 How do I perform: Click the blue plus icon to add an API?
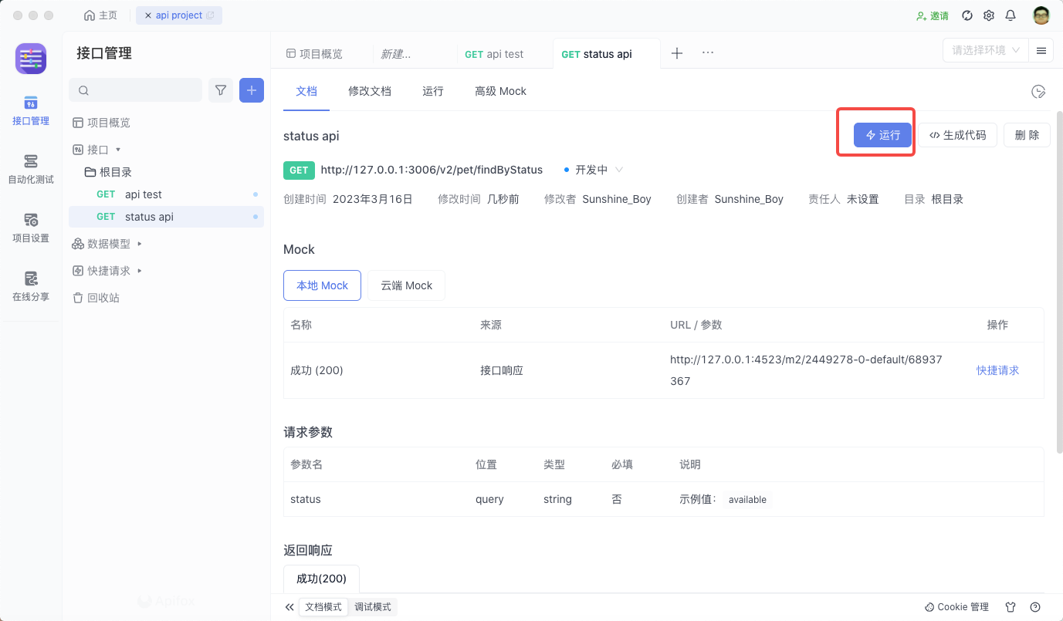(x=251, y=89)
